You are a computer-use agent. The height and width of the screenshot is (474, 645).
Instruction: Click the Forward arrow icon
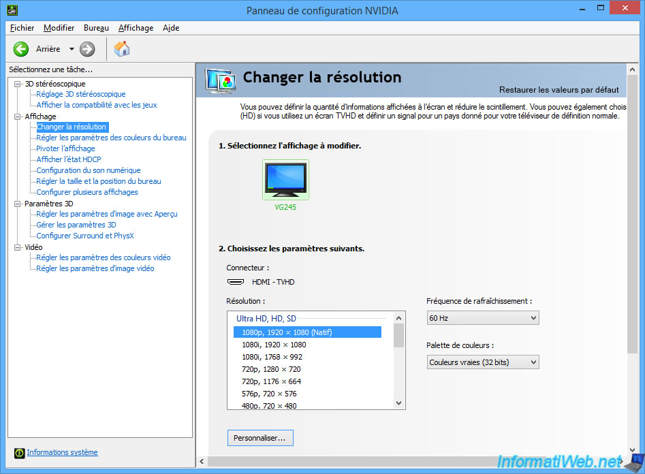(x=87, y=49)
